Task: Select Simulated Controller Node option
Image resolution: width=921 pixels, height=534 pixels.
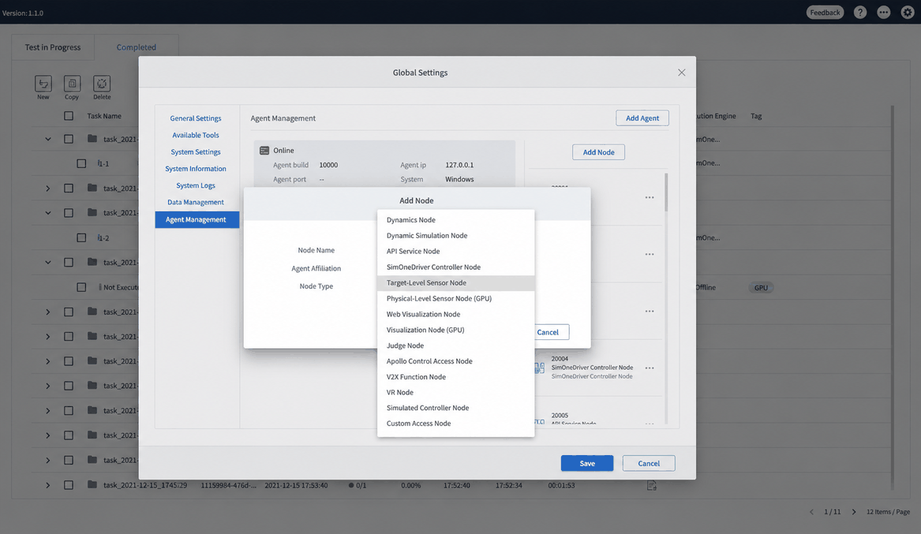Action: coord(456,408)
